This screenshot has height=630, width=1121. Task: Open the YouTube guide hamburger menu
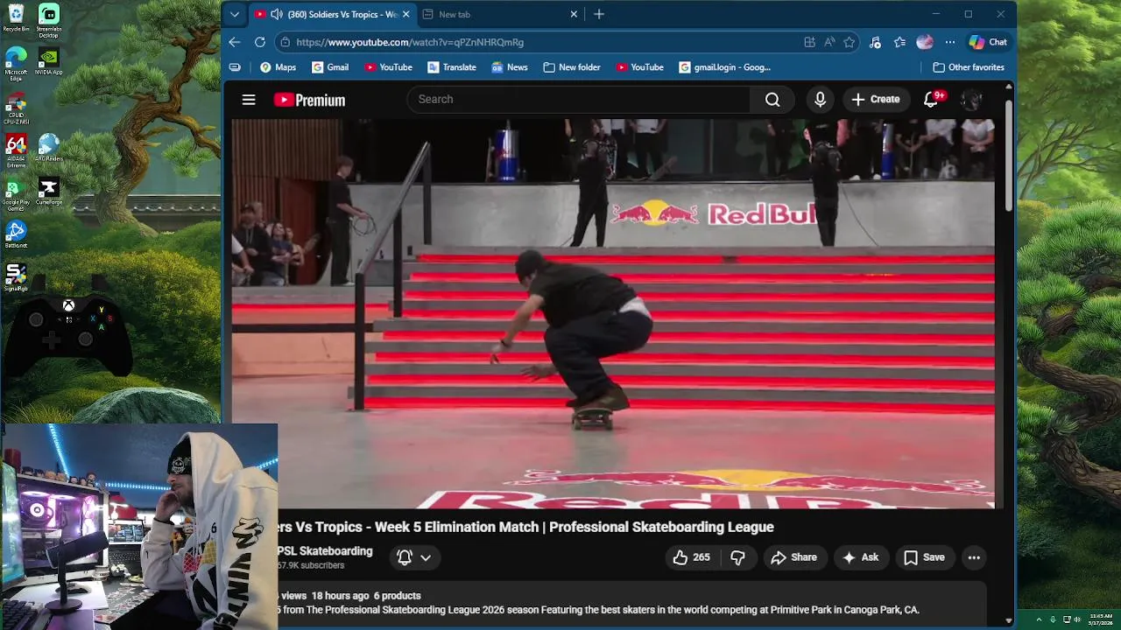pyautogui.click(x=249, y=100)
